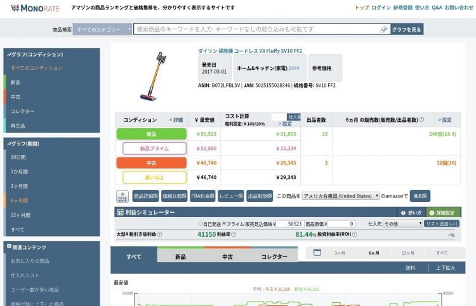Click the レビュー button
The width and height of the screenshot is (476, 306).
pyautogui.click(x=231, y=196)
